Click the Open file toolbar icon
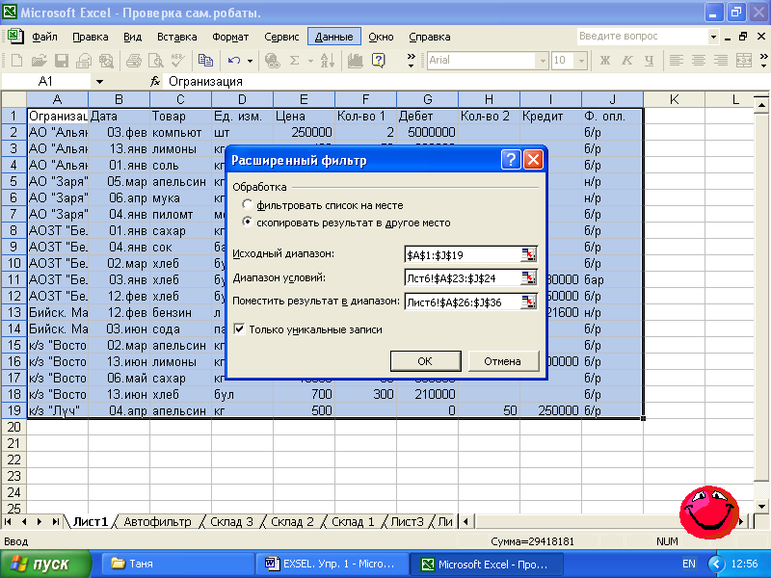Screen dimensions: 771x578 coord(39,60)
